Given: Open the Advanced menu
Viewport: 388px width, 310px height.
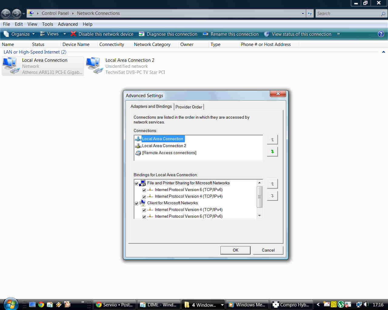Looking at the screenshot, I should pyautogui.click(x=68, y=24).
